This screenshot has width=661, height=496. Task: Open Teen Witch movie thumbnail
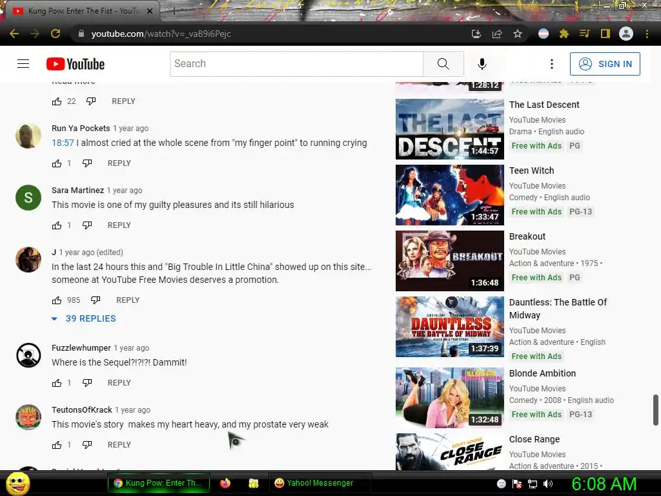click(x=450, y=195)
